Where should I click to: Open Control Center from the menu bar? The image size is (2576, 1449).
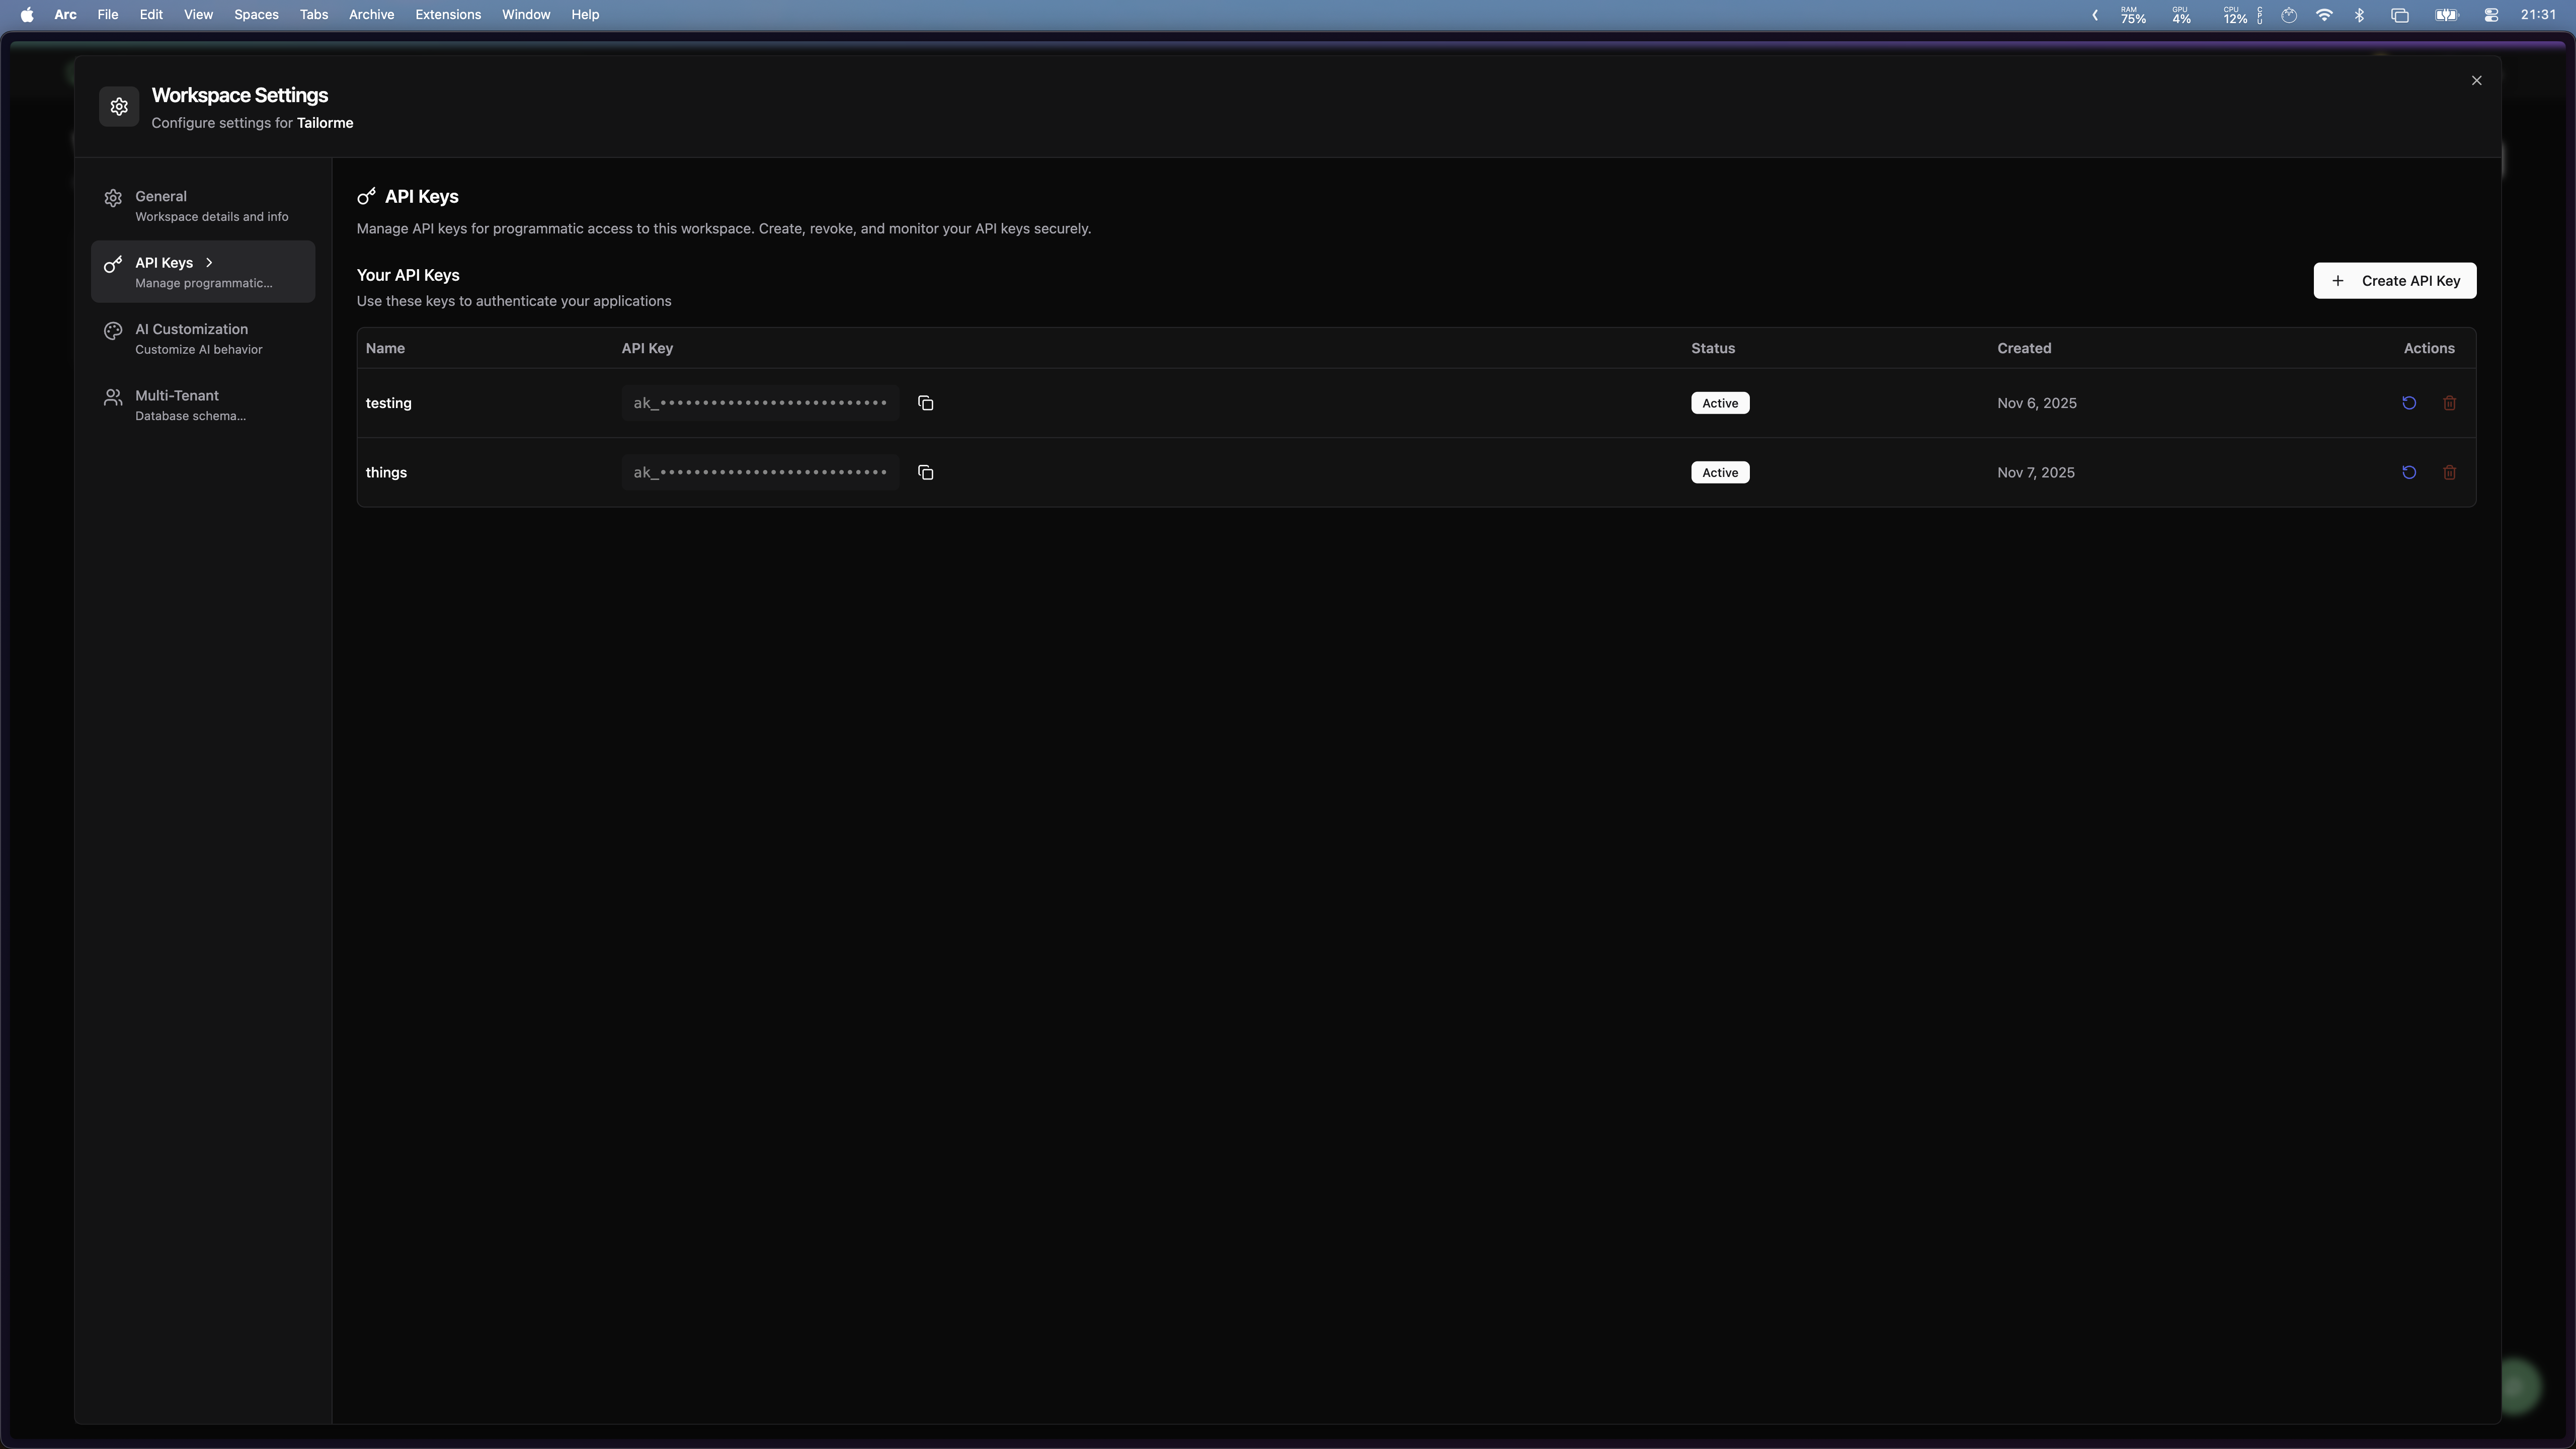click(x=2491, y=15)
